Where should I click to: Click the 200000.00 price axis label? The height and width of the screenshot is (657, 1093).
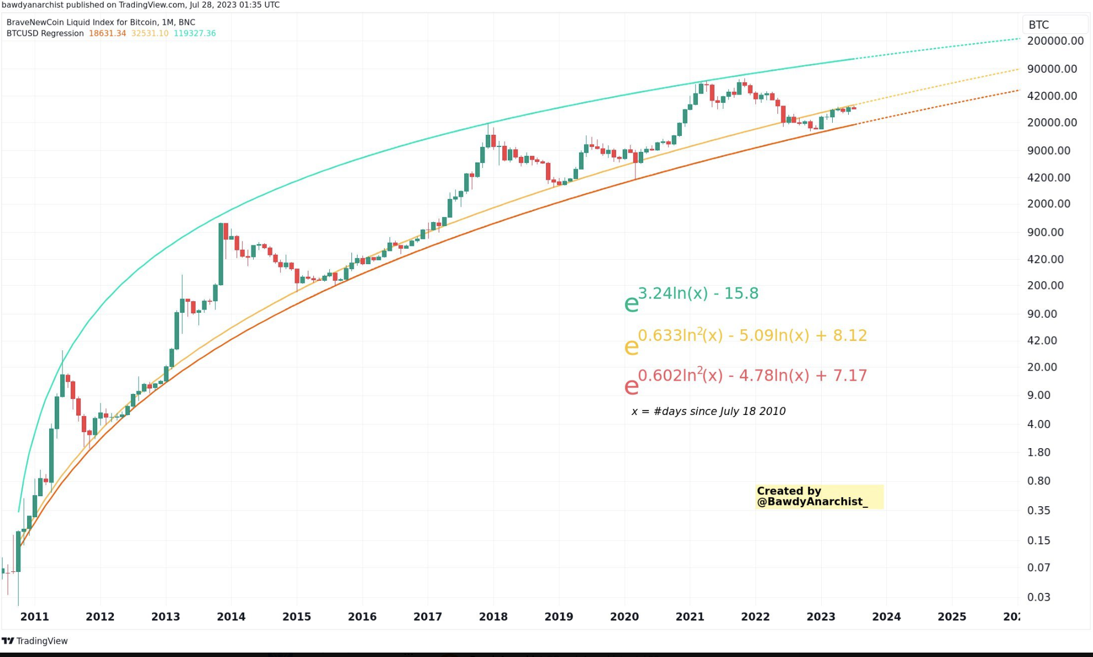click(1055, 41)
